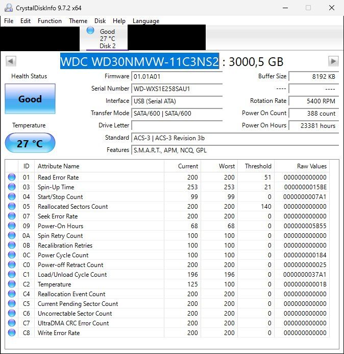The width and height of the screenshot is (344, 354).
Task: Go to next disk with right arrow
Action: [333, 61]
